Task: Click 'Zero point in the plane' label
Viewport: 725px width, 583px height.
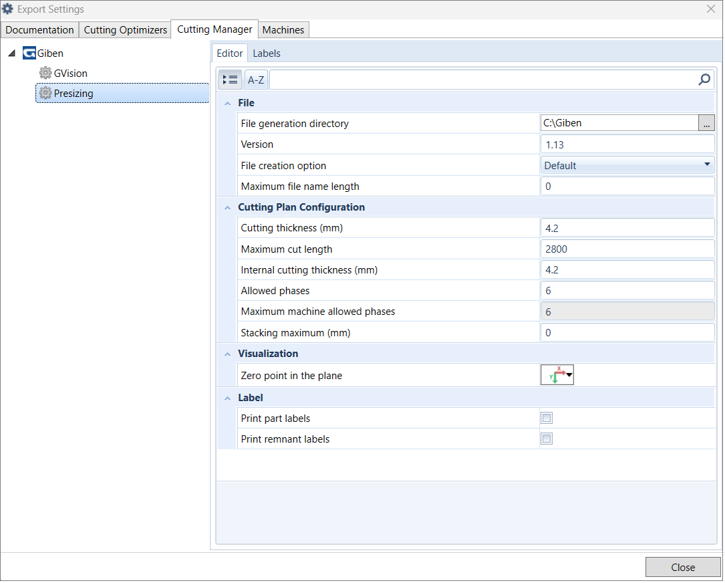Action: 291,376
